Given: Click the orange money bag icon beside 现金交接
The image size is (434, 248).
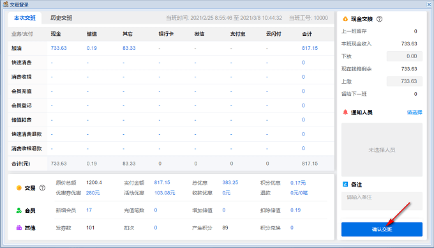Looking at the screenshot, I should [345, 19].
